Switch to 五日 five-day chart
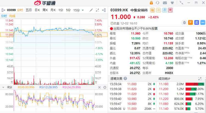 coord(29,10)
